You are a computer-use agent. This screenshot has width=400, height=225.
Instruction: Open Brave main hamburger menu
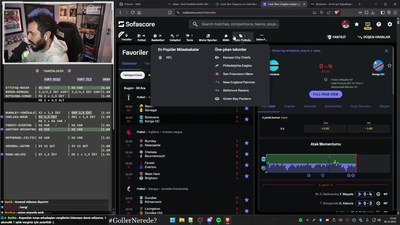(395, 12)
